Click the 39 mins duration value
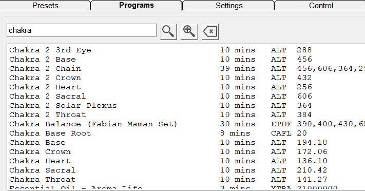Image resolution: width=365 pixels, height=191 pixels. pos(238,69)
